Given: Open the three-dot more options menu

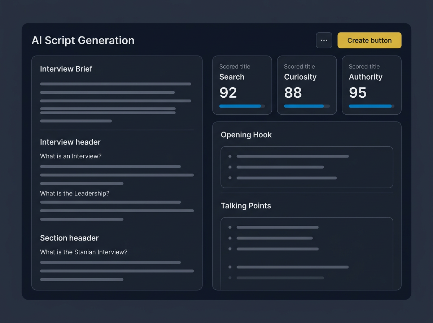Looking at the screenshot, I should [x=324, y=40].
